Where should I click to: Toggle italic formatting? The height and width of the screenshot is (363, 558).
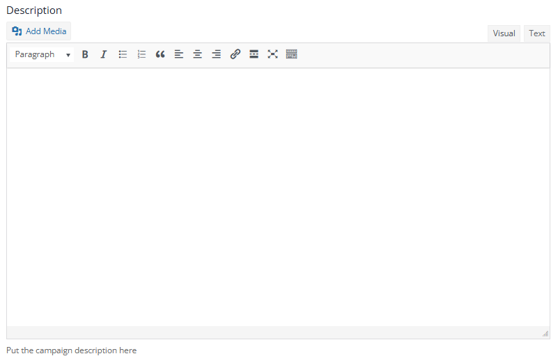coord(104,54)
